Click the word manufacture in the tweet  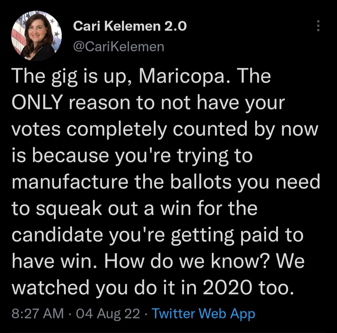(70, 182)
